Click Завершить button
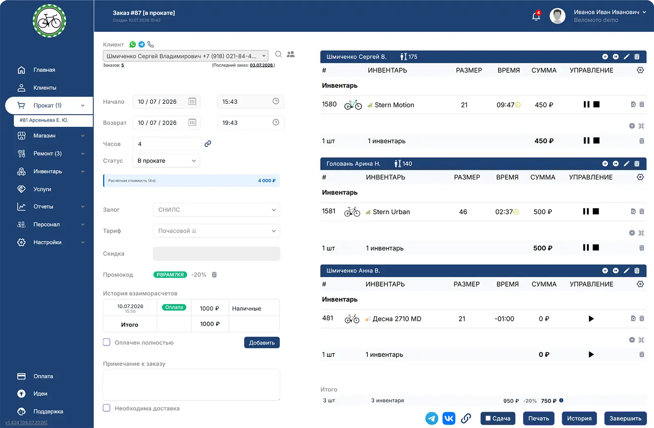Viewport: 654px width, 428px height. click(x=625, y=418)
